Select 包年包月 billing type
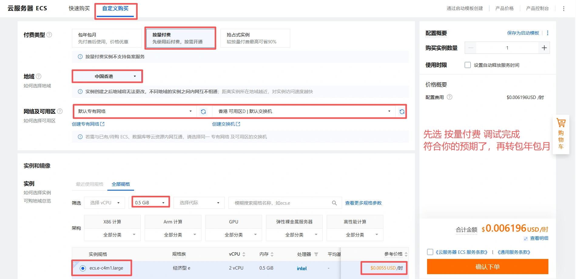 pyautogui.click(x=107, y=38)
